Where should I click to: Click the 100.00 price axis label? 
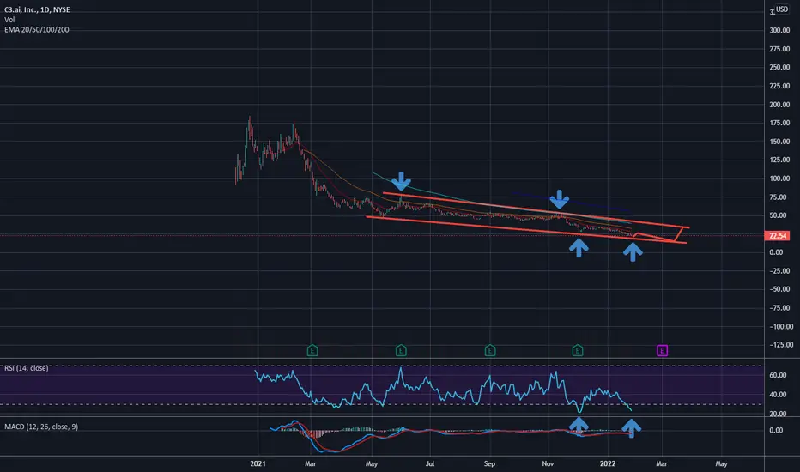click(x=779, y=179)
